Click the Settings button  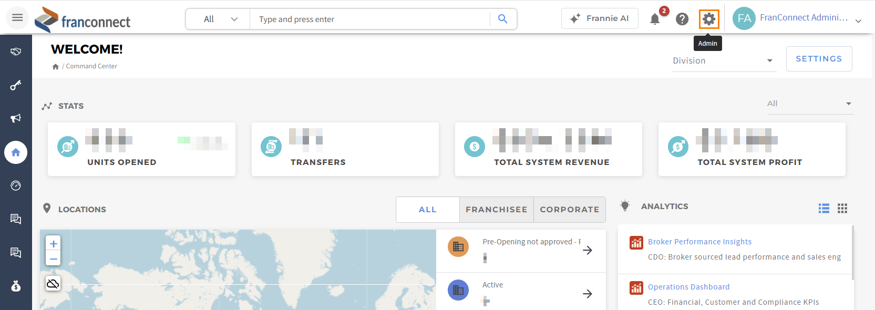coord(819,59)
